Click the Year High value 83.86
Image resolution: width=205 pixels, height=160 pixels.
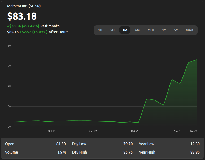click(195, 152)
